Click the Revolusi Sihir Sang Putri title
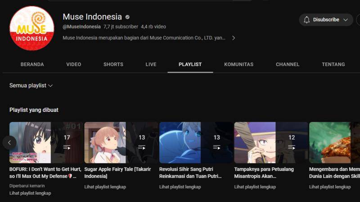360x202 pixels. [190, 173]
